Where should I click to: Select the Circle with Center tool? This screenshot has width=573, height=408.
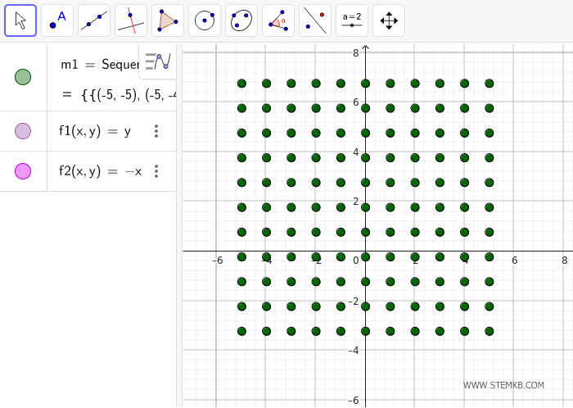(x=205, y=20)
